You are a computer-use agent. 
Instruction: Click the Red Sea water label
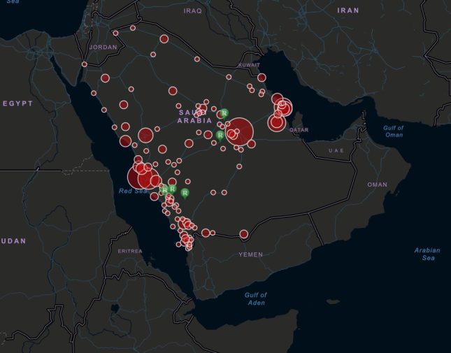pyautogui.click(x=132, y=191)
